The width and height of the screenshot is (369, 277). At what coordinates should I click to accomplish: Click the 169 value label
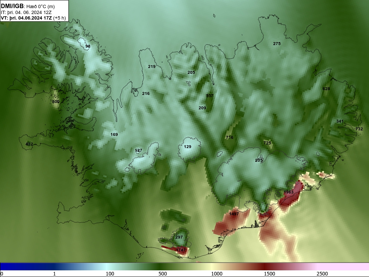(114, 134)
